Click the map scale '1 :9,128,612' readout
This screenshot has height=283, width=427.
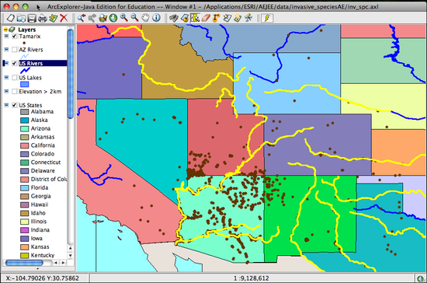251,278
